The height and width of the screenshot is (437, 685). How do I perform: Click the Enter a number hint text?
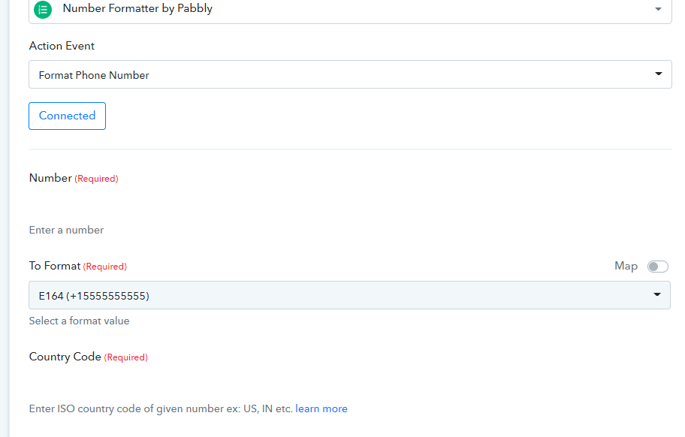tap(66, 230)
